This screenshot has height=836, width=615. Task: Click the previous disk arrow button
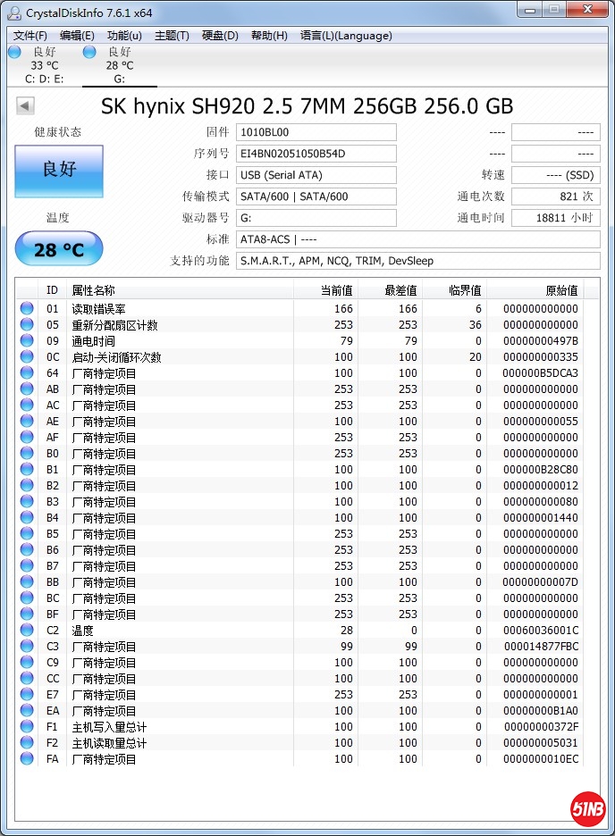[25, 106]
